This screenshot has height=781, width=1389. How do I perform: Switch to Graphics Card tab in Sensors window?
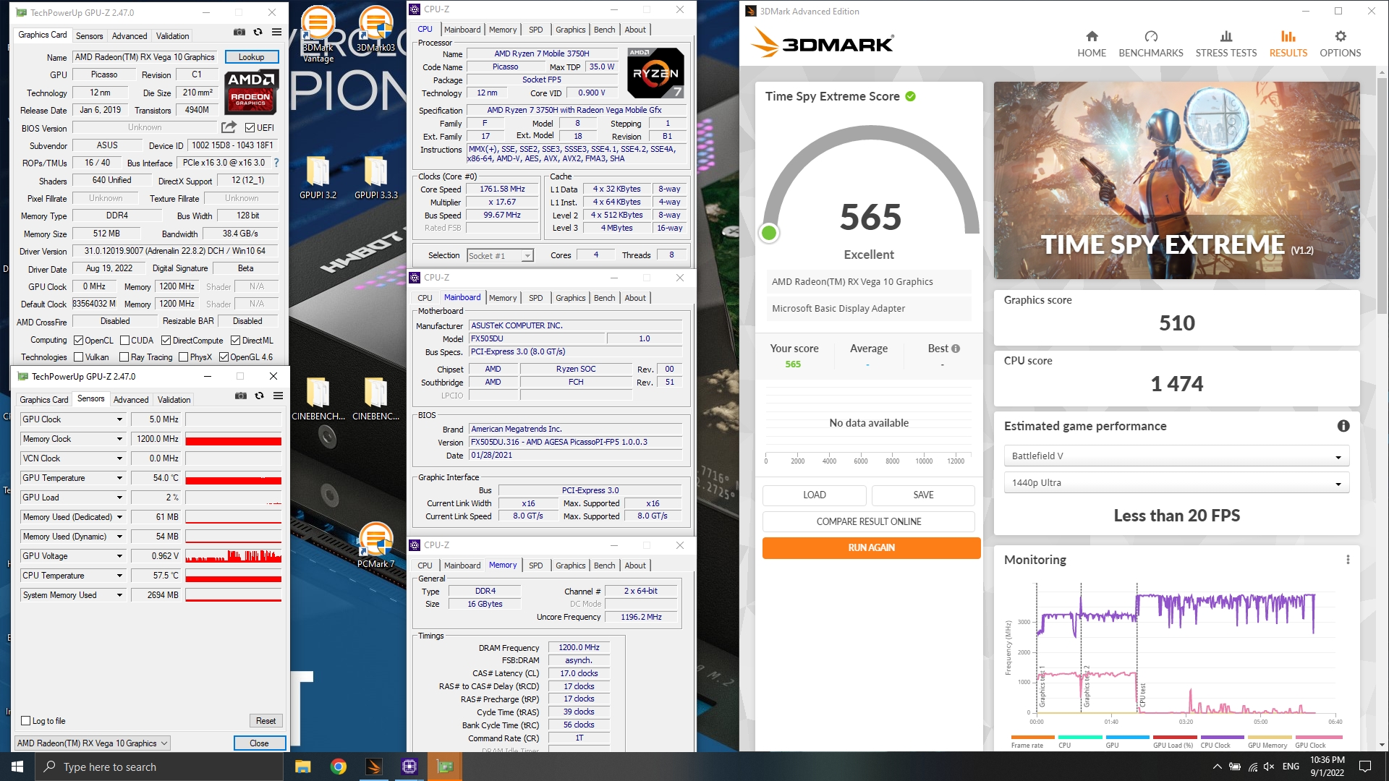pos(44,400)
